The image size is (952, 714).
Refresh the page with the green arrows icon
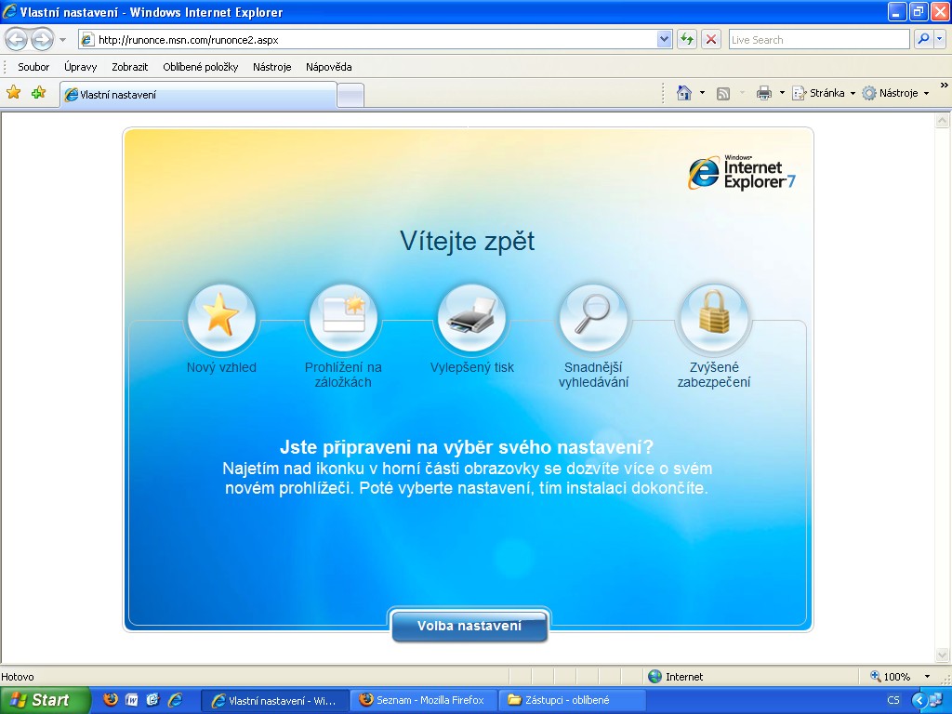[687, 40]
